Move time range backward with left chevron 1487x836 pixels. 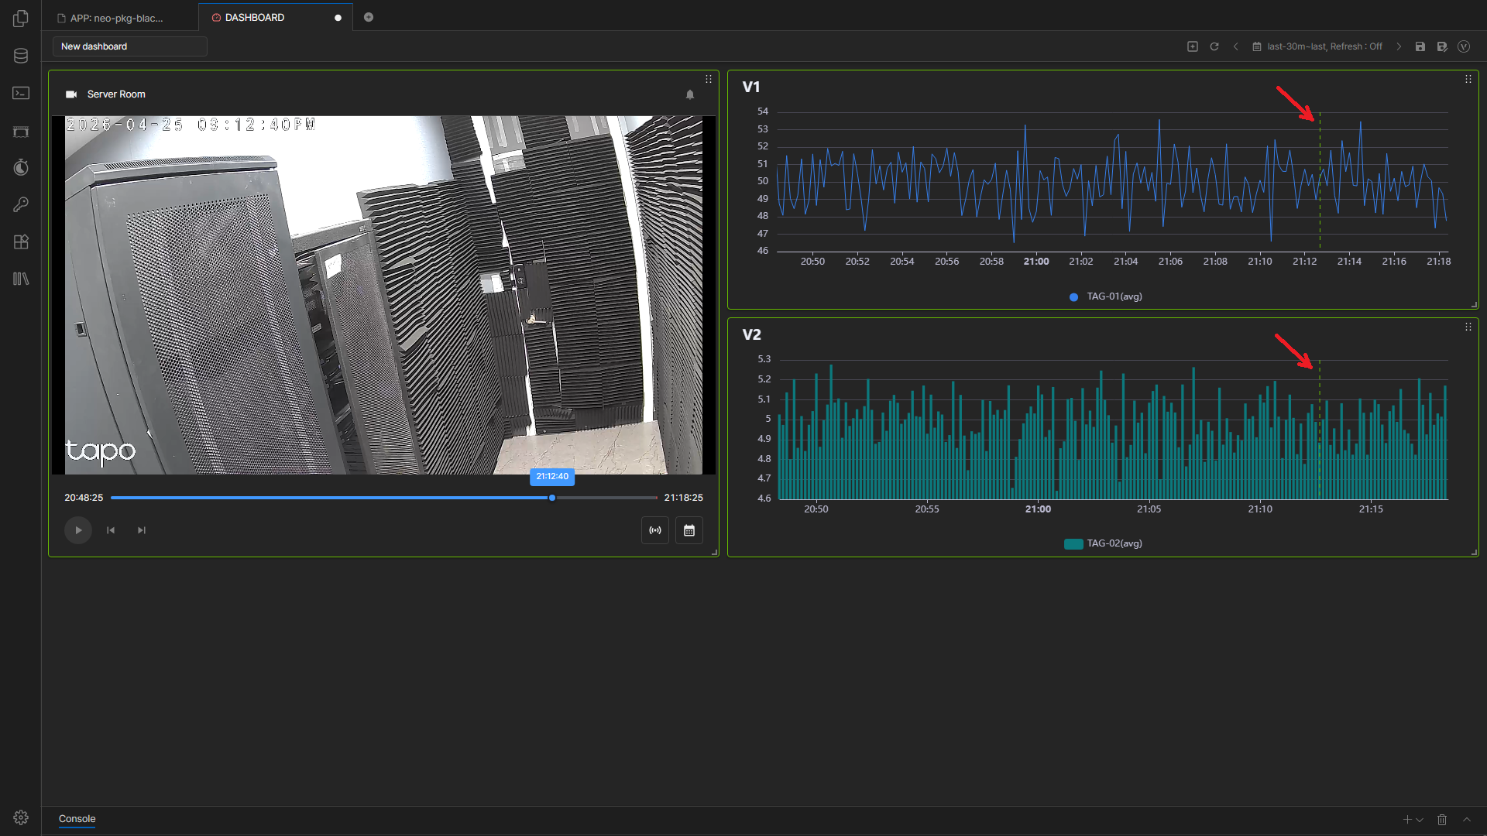click(1236, 46)
